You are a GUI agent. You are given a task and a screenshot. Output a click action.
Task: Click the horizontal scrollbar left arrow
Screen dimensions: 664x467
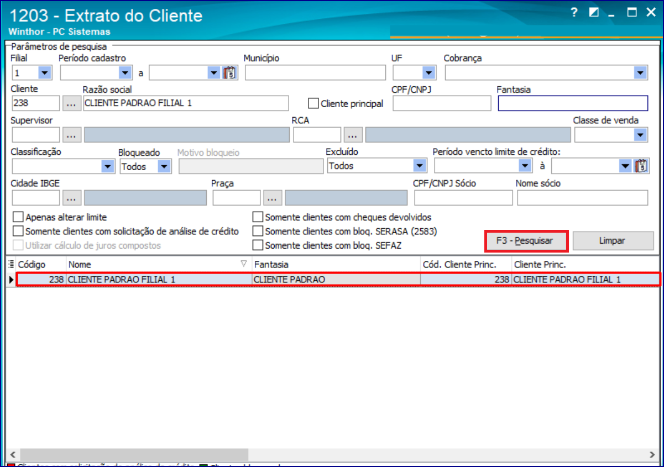pos(12,454)
